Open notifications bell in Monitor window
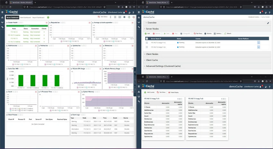273x149 pixels. pos(124,13)
